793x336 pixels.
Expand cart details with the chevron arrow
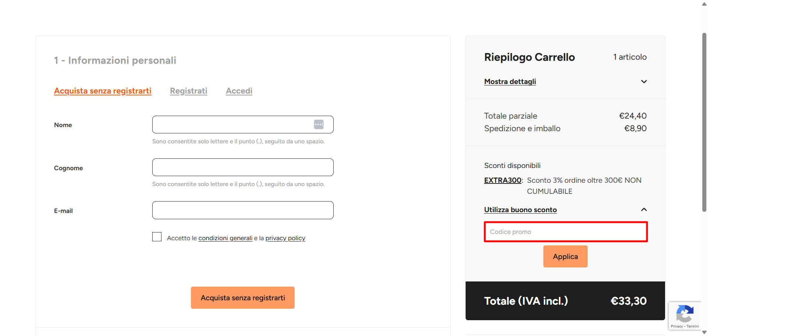point(644,81)
